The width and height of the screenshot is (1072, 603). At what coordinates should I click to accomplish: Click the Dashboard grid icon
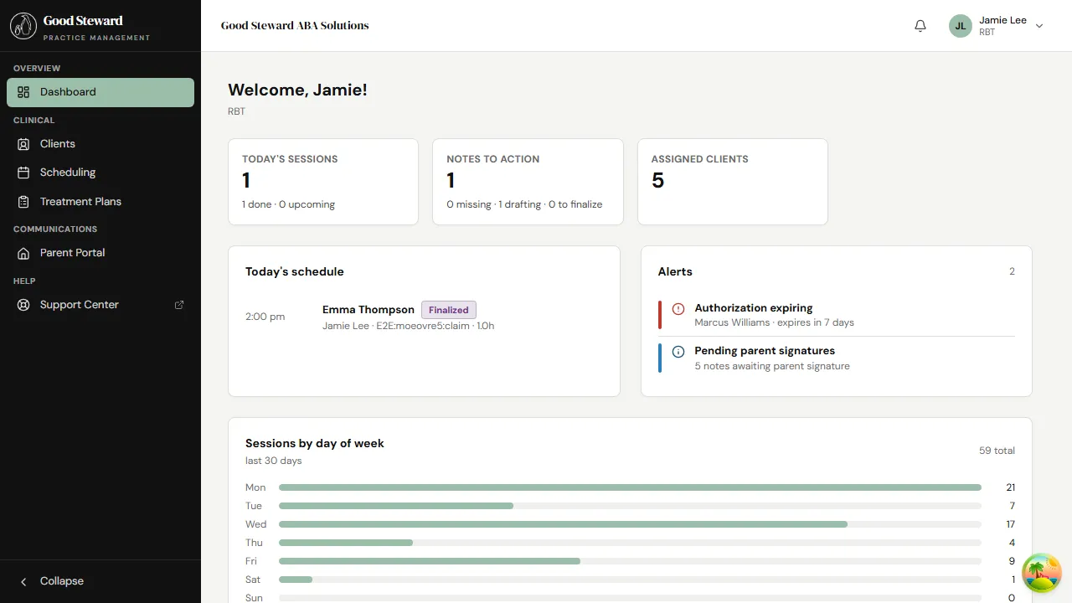(x=23, y=92)
